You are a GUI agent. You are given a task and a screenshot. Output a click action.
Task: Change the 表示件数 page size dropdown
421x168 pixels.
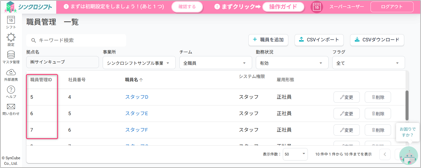(295, 154)
